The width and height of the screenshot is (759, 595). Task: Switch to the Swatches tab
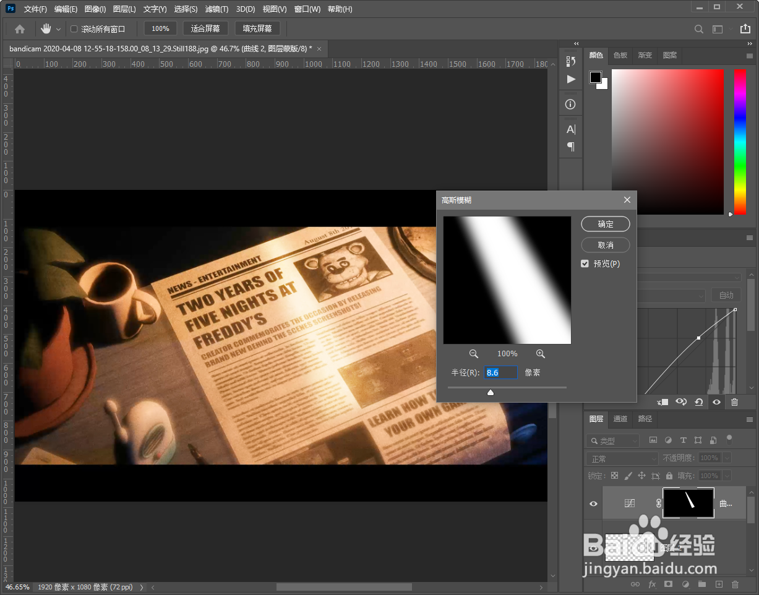[620, 55]
